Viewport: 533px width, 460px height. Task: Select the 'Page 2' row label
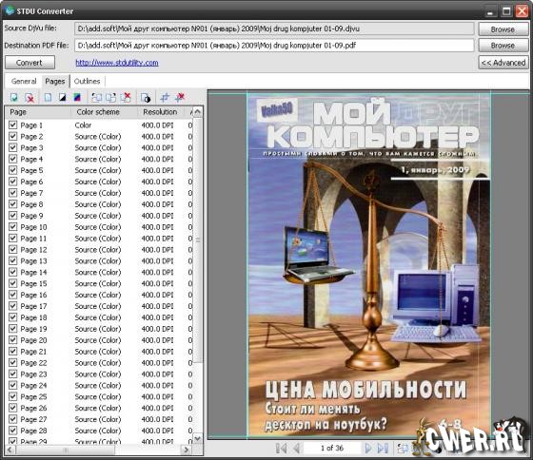click(31, 137)
